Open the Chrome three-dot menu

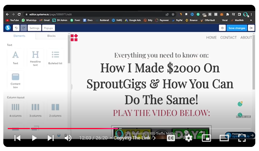(251, 14)
